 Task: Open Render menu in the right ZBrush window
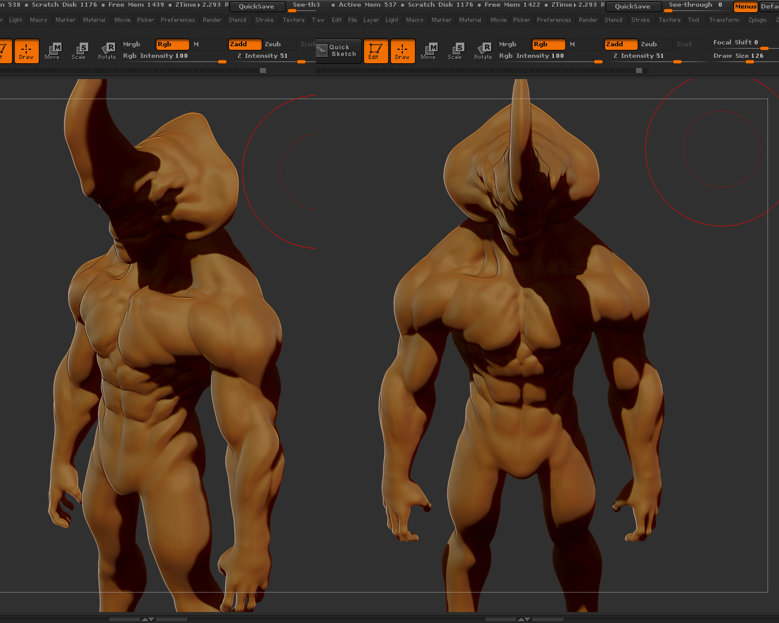(x=588, y=20)
